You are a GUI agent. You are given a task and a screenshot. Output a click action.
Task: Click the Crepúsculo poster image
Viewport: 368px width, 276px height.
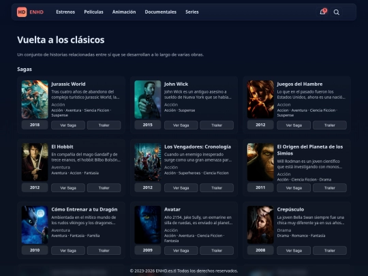(x=260, y=225)
